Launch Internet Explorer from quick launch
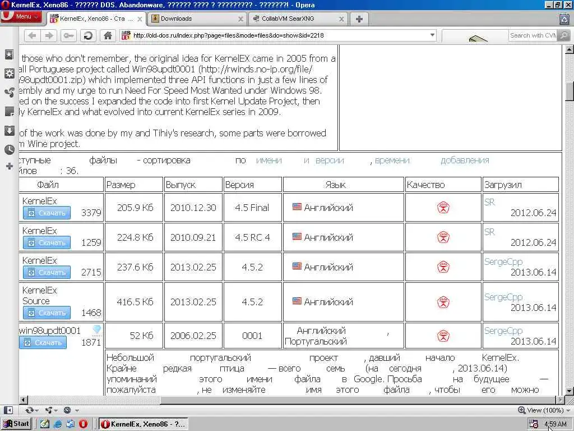 (58, 424)
